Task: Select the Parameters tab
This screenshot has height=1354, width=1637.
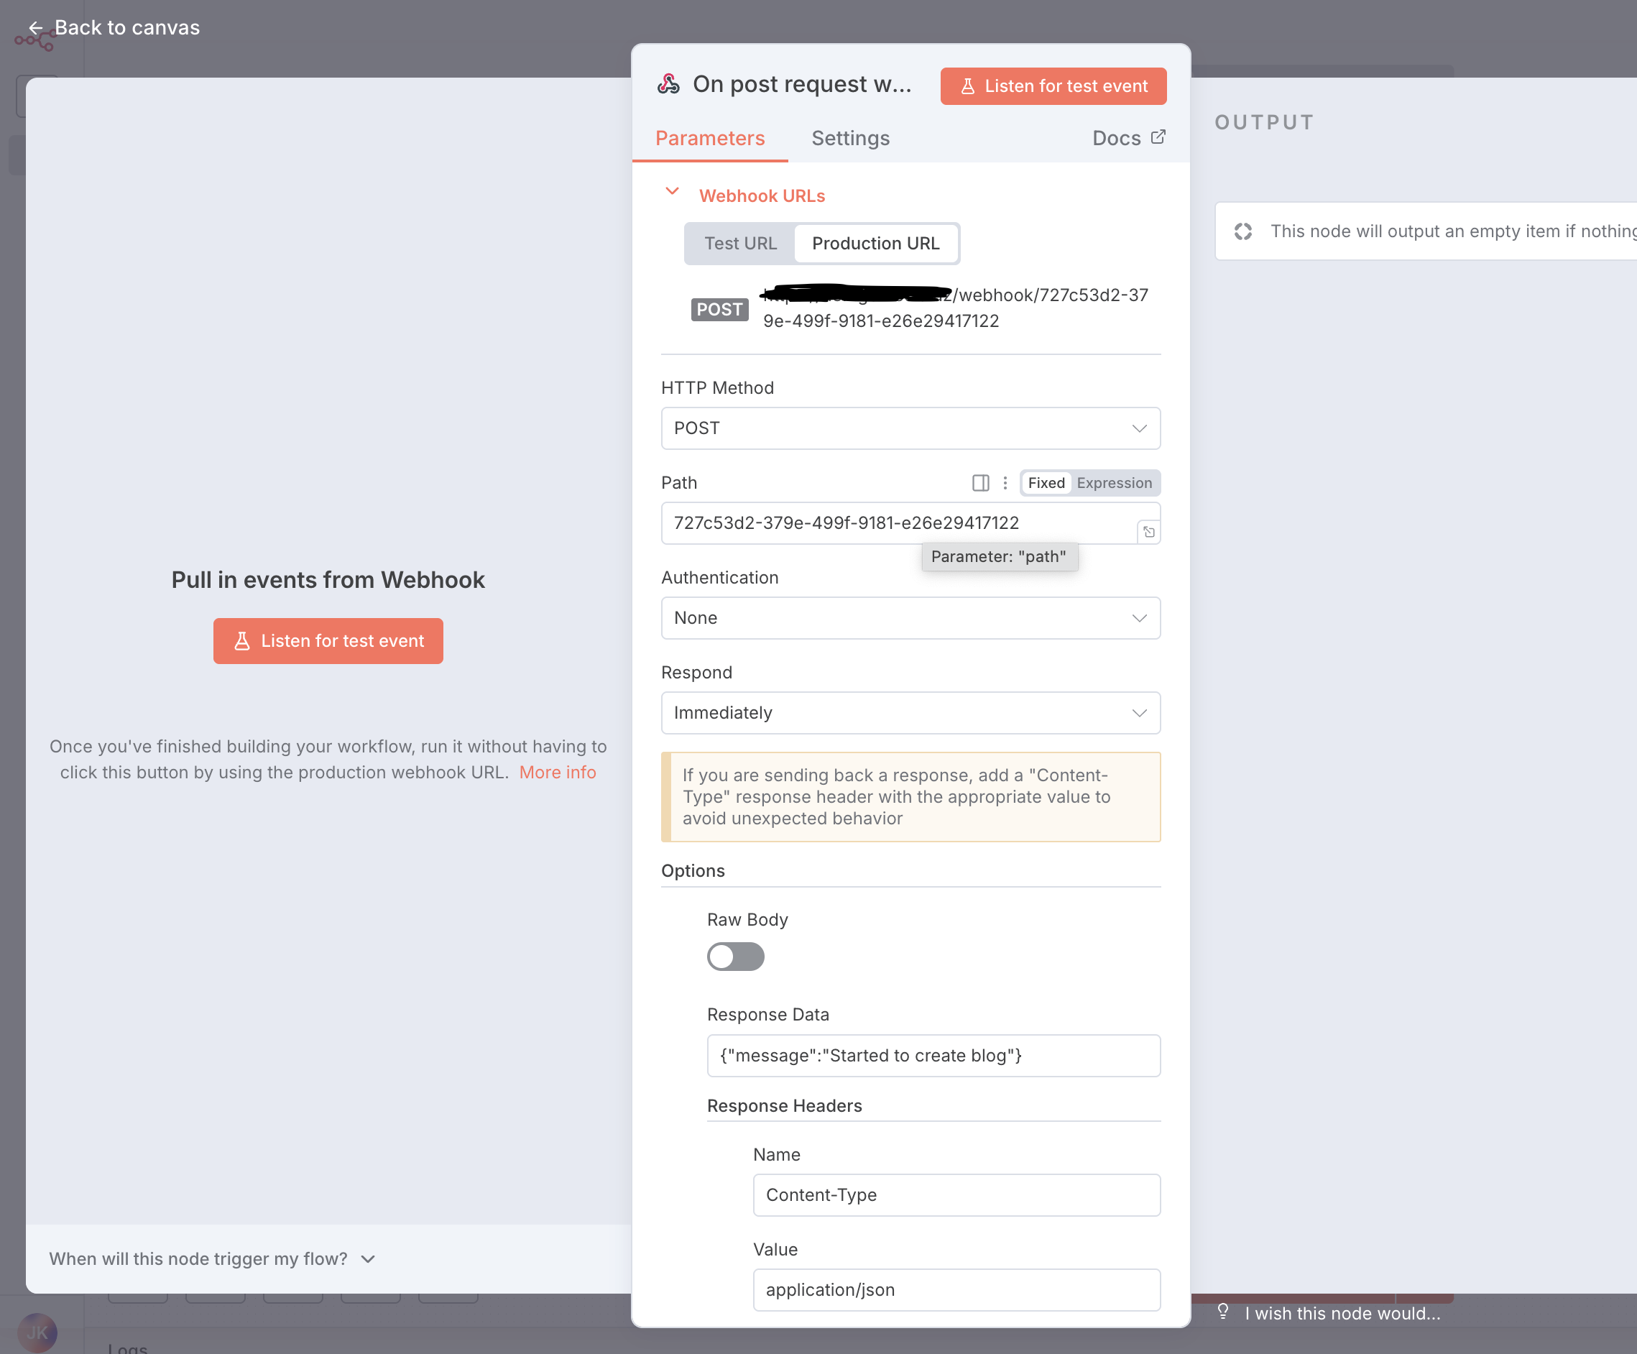Action: coord(709,138)
